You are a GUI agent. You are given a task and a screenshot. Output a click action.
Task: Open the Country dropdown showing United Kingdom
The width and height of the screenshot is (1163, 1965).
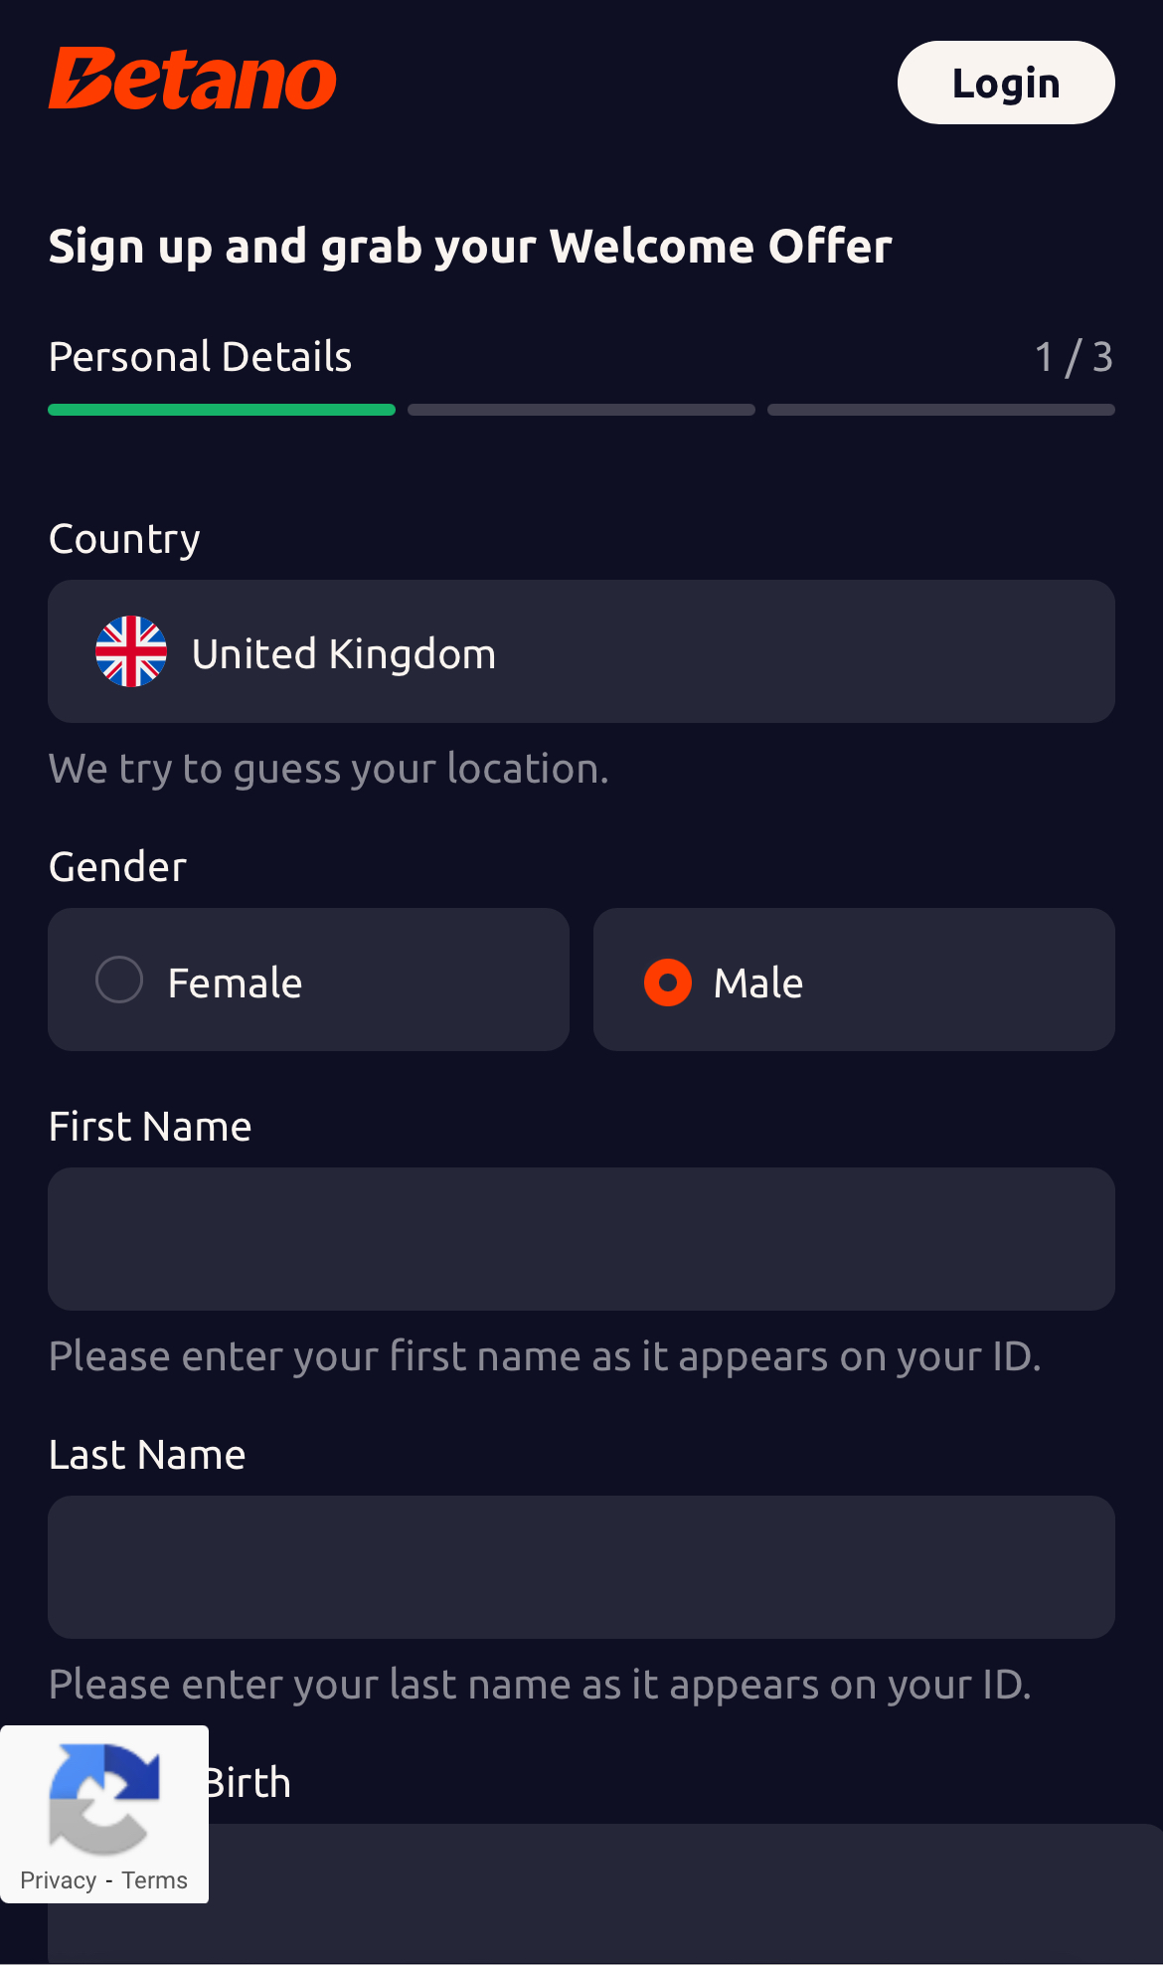(581, 652)
